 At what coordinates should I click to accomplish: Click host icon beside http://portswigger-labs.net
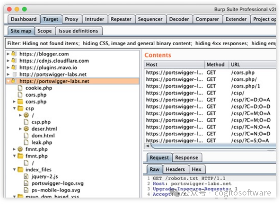pos(15,74)
